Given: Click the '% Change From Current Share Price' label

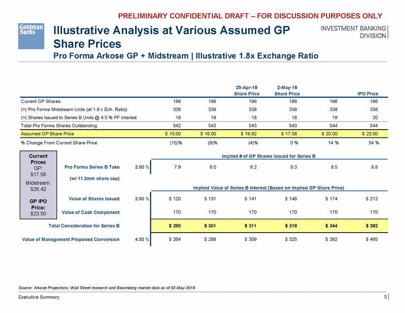Looking at the screenshot, I should 59,142.
